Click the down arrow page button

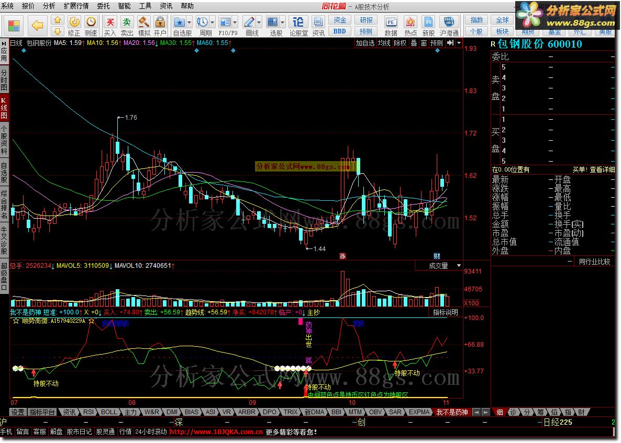coord(58,31)
